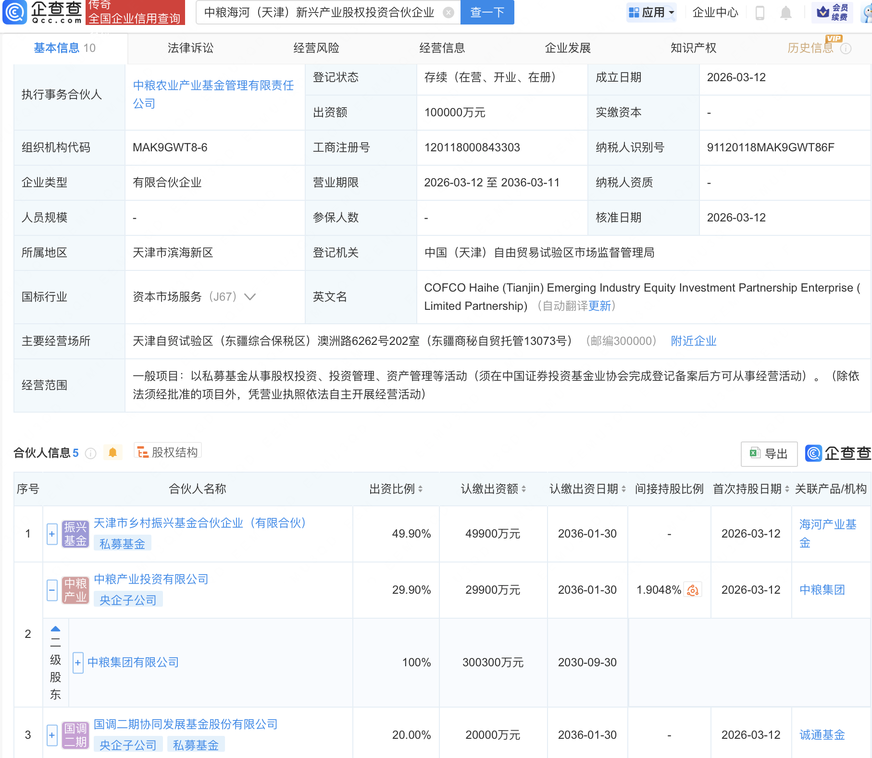872x758 pixels.
Task: Clear the search field using the × icon
Action: pos(448,12)
